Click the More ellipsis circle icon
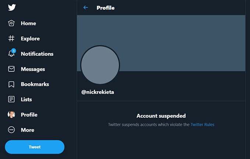Screen dimensions: 250x159 point(11,130)
